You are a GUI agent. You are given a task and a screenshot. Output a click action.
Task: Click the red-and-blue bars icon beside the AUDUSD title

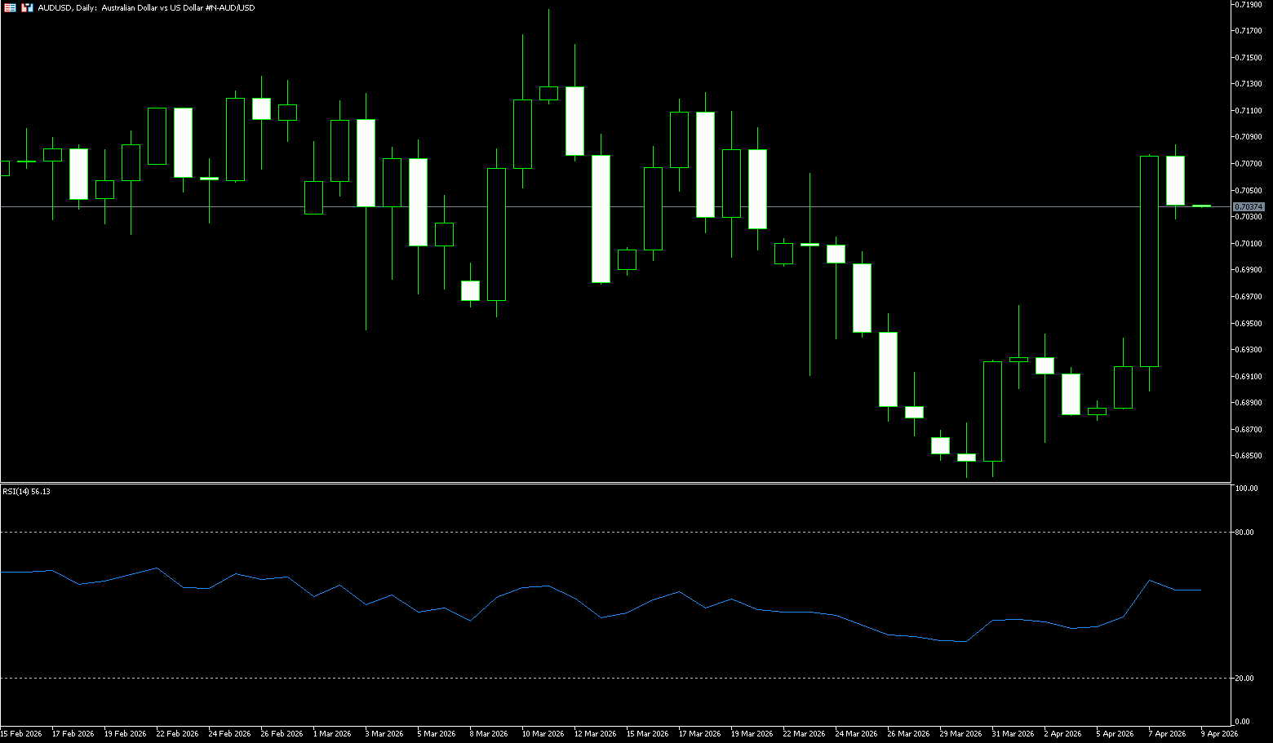27,7
